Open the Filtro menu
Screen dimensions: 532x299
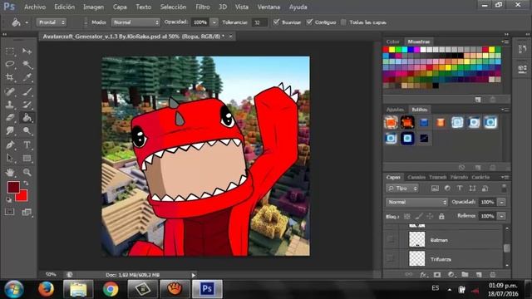pos(203,7)
